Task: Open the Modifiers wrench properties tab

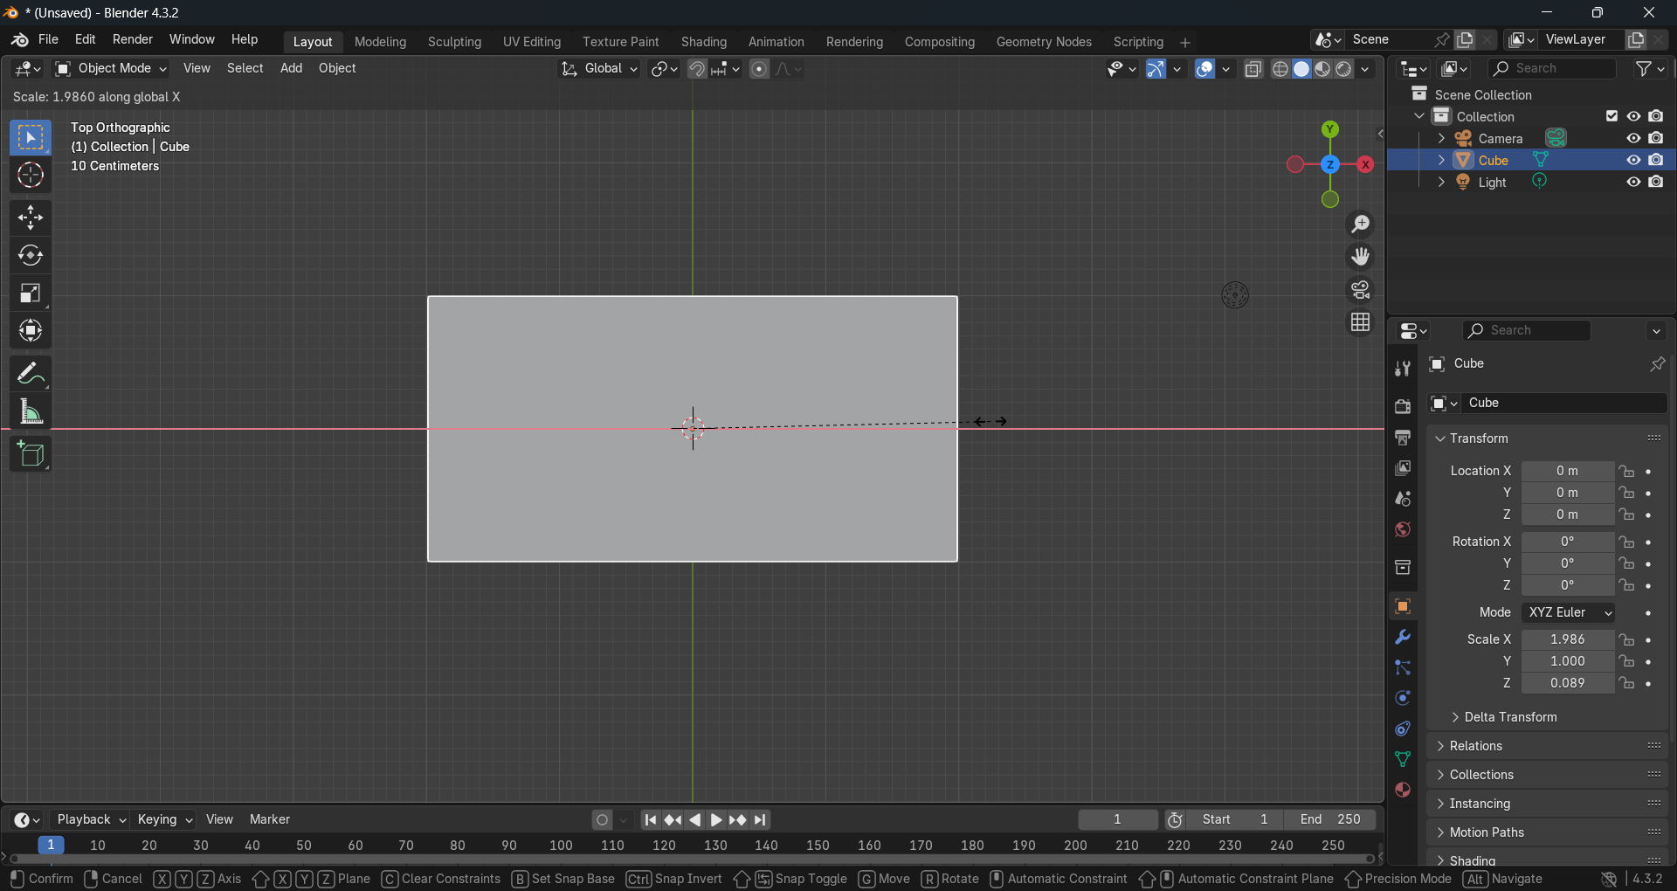Action: click(x=1403, y=637)
